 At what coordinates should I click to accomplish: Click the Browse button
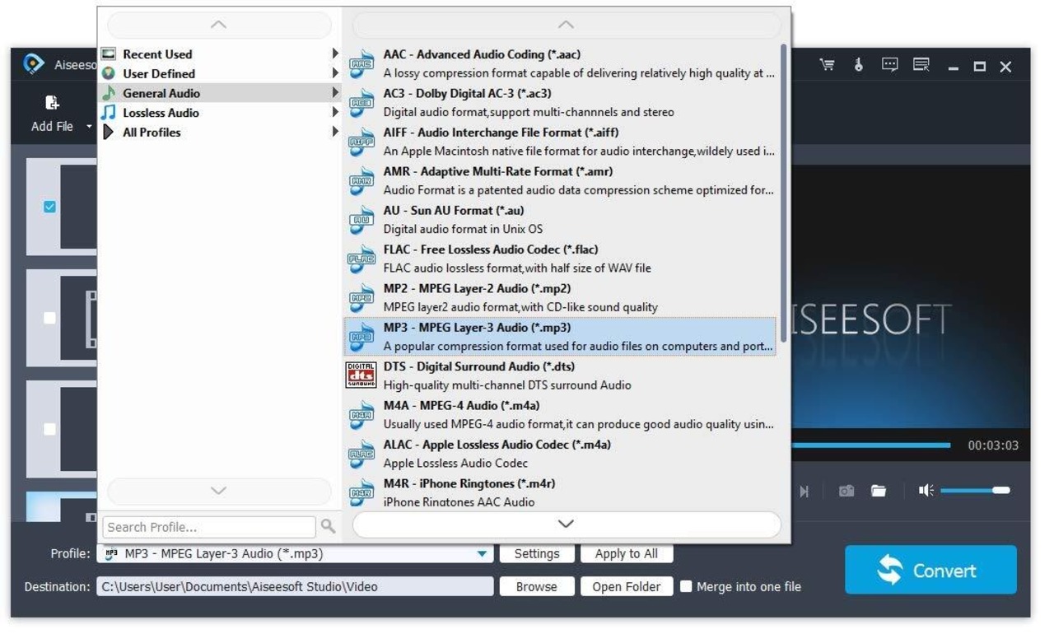click(536, 587)
